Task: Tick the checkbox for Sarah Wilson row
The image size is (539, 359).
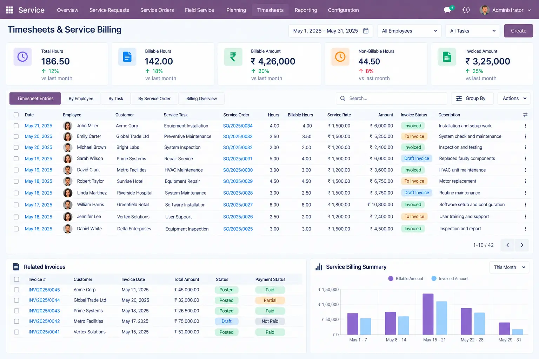Action: [x=16, y=159]
